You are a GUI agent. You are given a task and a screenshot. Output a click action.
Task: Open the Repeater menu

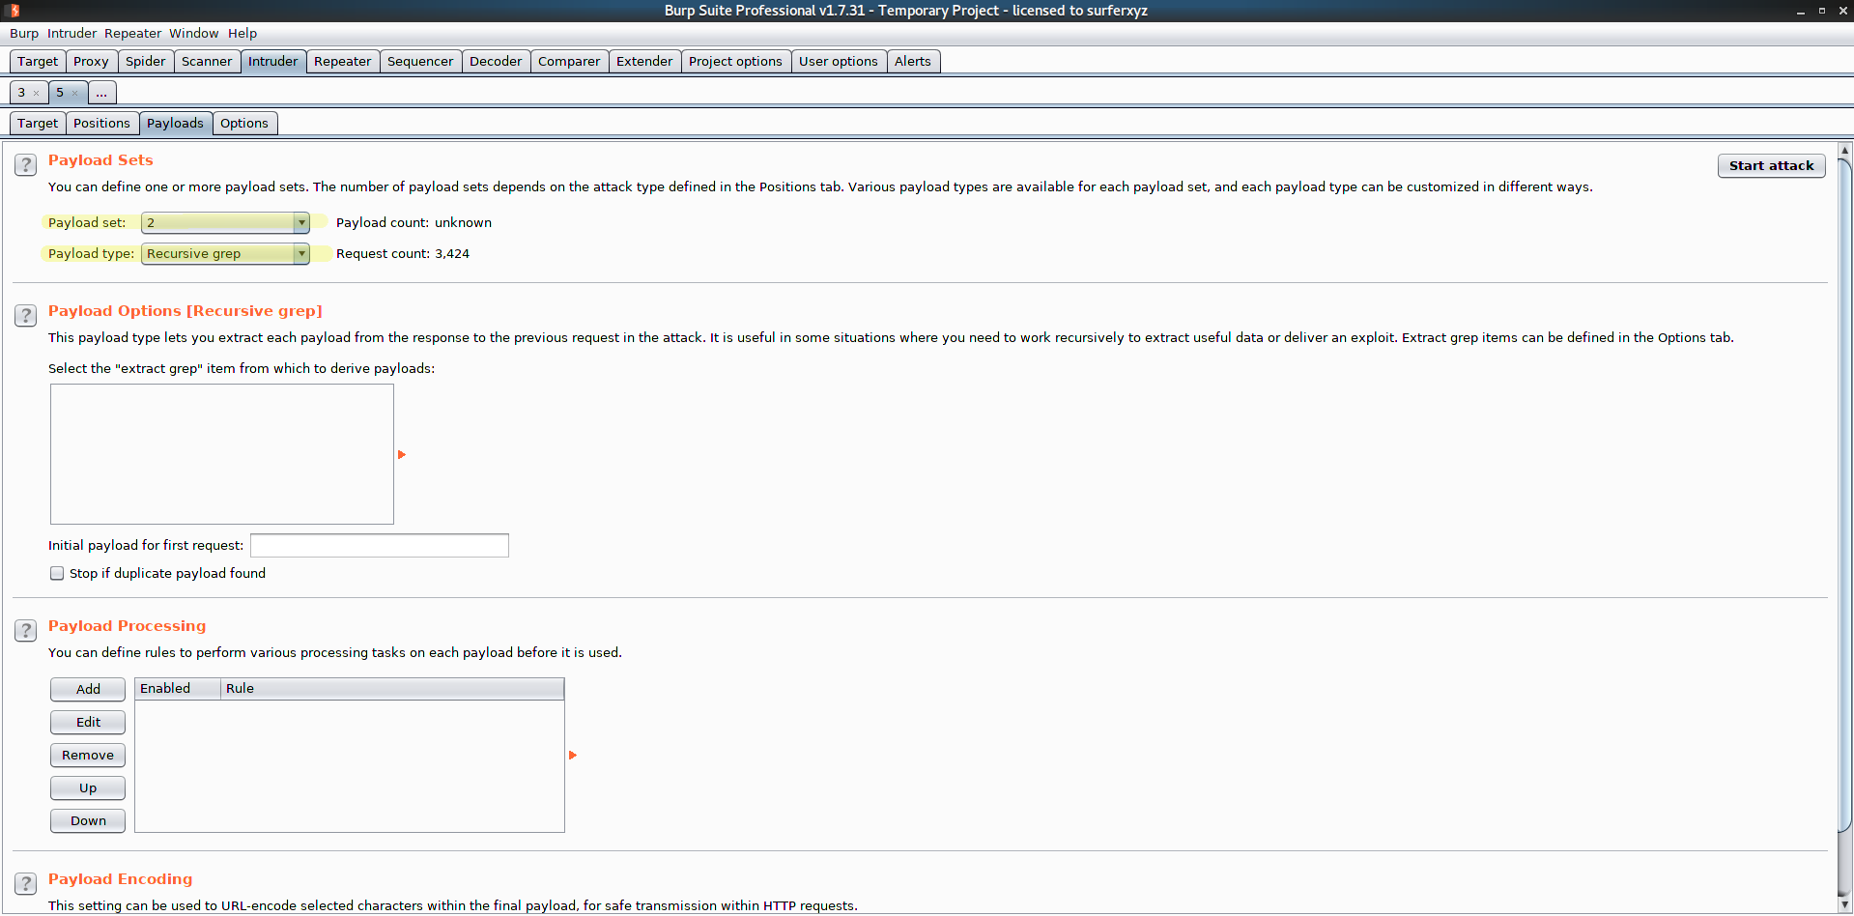point(132,33)
